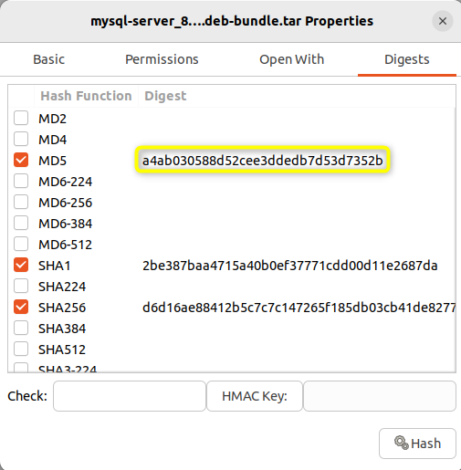Close the Properties dialog
Screen dimensions: 461x470
pyautogui.click(x=443, y=21)
